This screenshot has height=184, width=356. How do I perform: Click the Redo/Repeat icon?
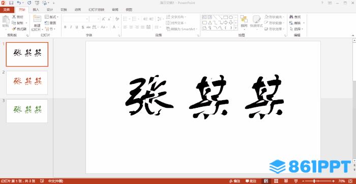click(29, 3)
